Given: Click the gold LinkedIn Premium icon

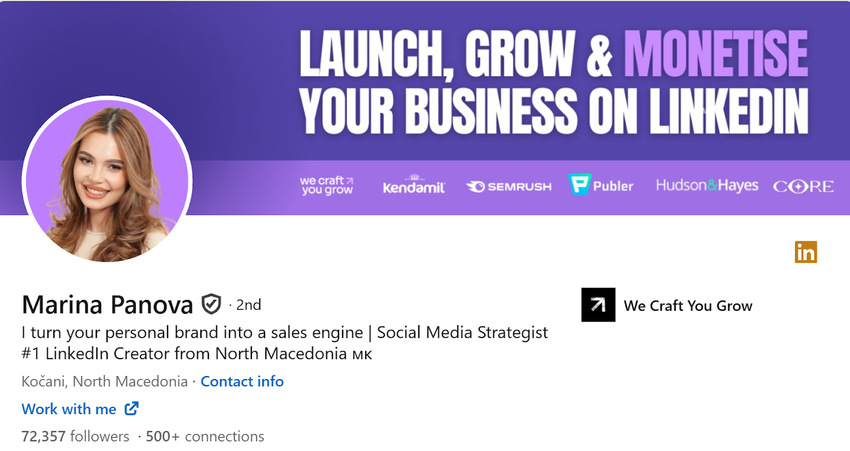Looking at the screenshot, I should click(806, 252).
